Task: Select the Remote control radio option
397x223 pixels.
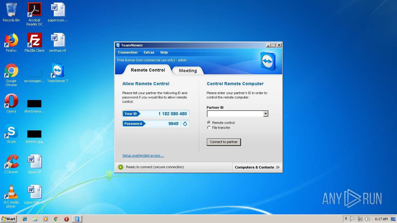Action: point(209,123)
